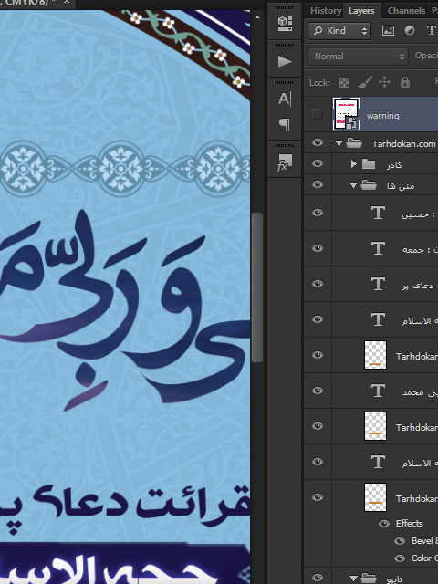Hide the کادر group
This screenshot has width=438, height=584.
[x=318, y=163]
